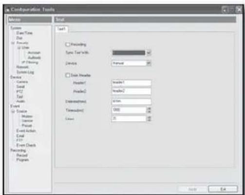Click the Recording category heading
Image resolution: width=245 pixels, height=195 pixels.
tap(18, 150)
